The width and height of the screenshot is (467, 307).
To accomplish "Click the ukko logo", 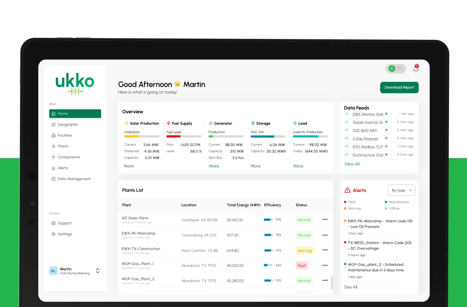I will (75, 83).
